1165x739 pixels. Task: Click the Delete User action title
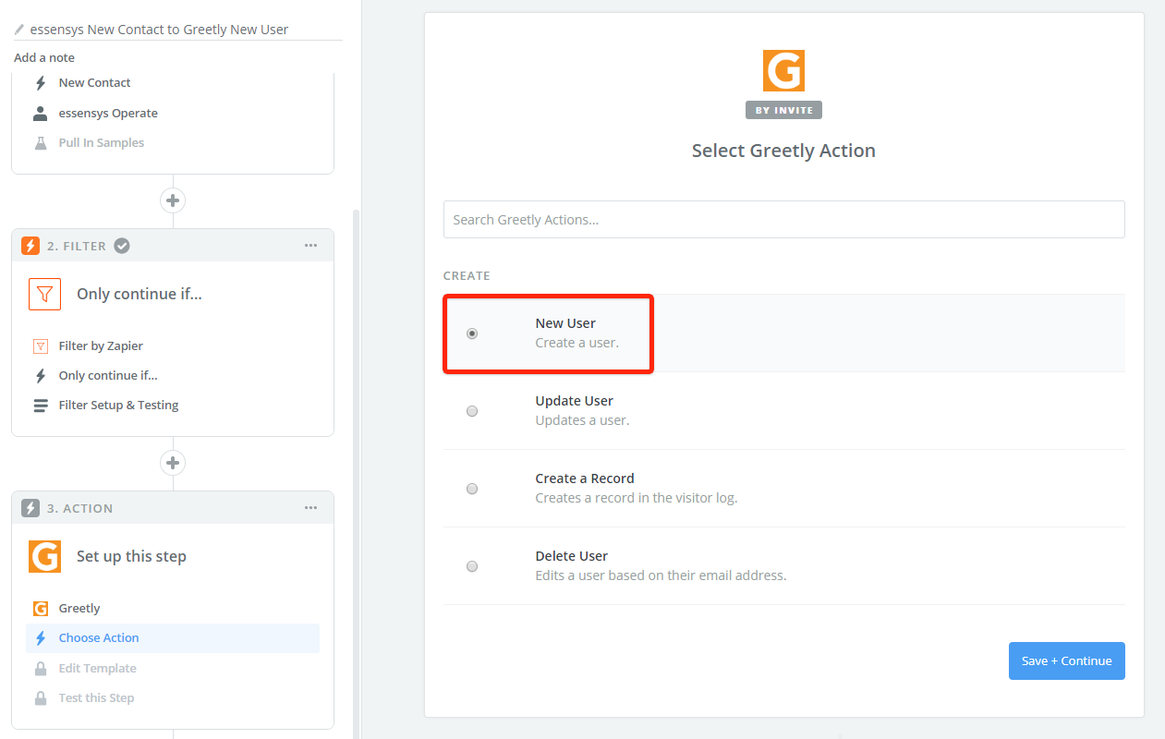click(x=571, y=557)
